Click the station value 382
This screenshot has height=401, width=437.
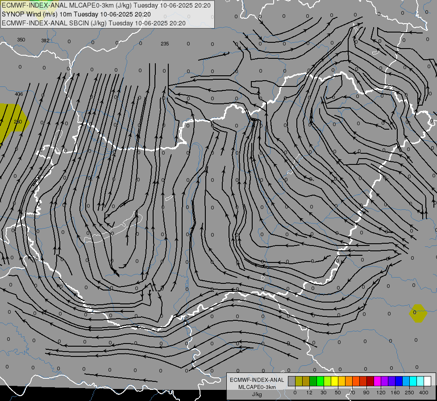pyautogui.click(x=45, y=41)
